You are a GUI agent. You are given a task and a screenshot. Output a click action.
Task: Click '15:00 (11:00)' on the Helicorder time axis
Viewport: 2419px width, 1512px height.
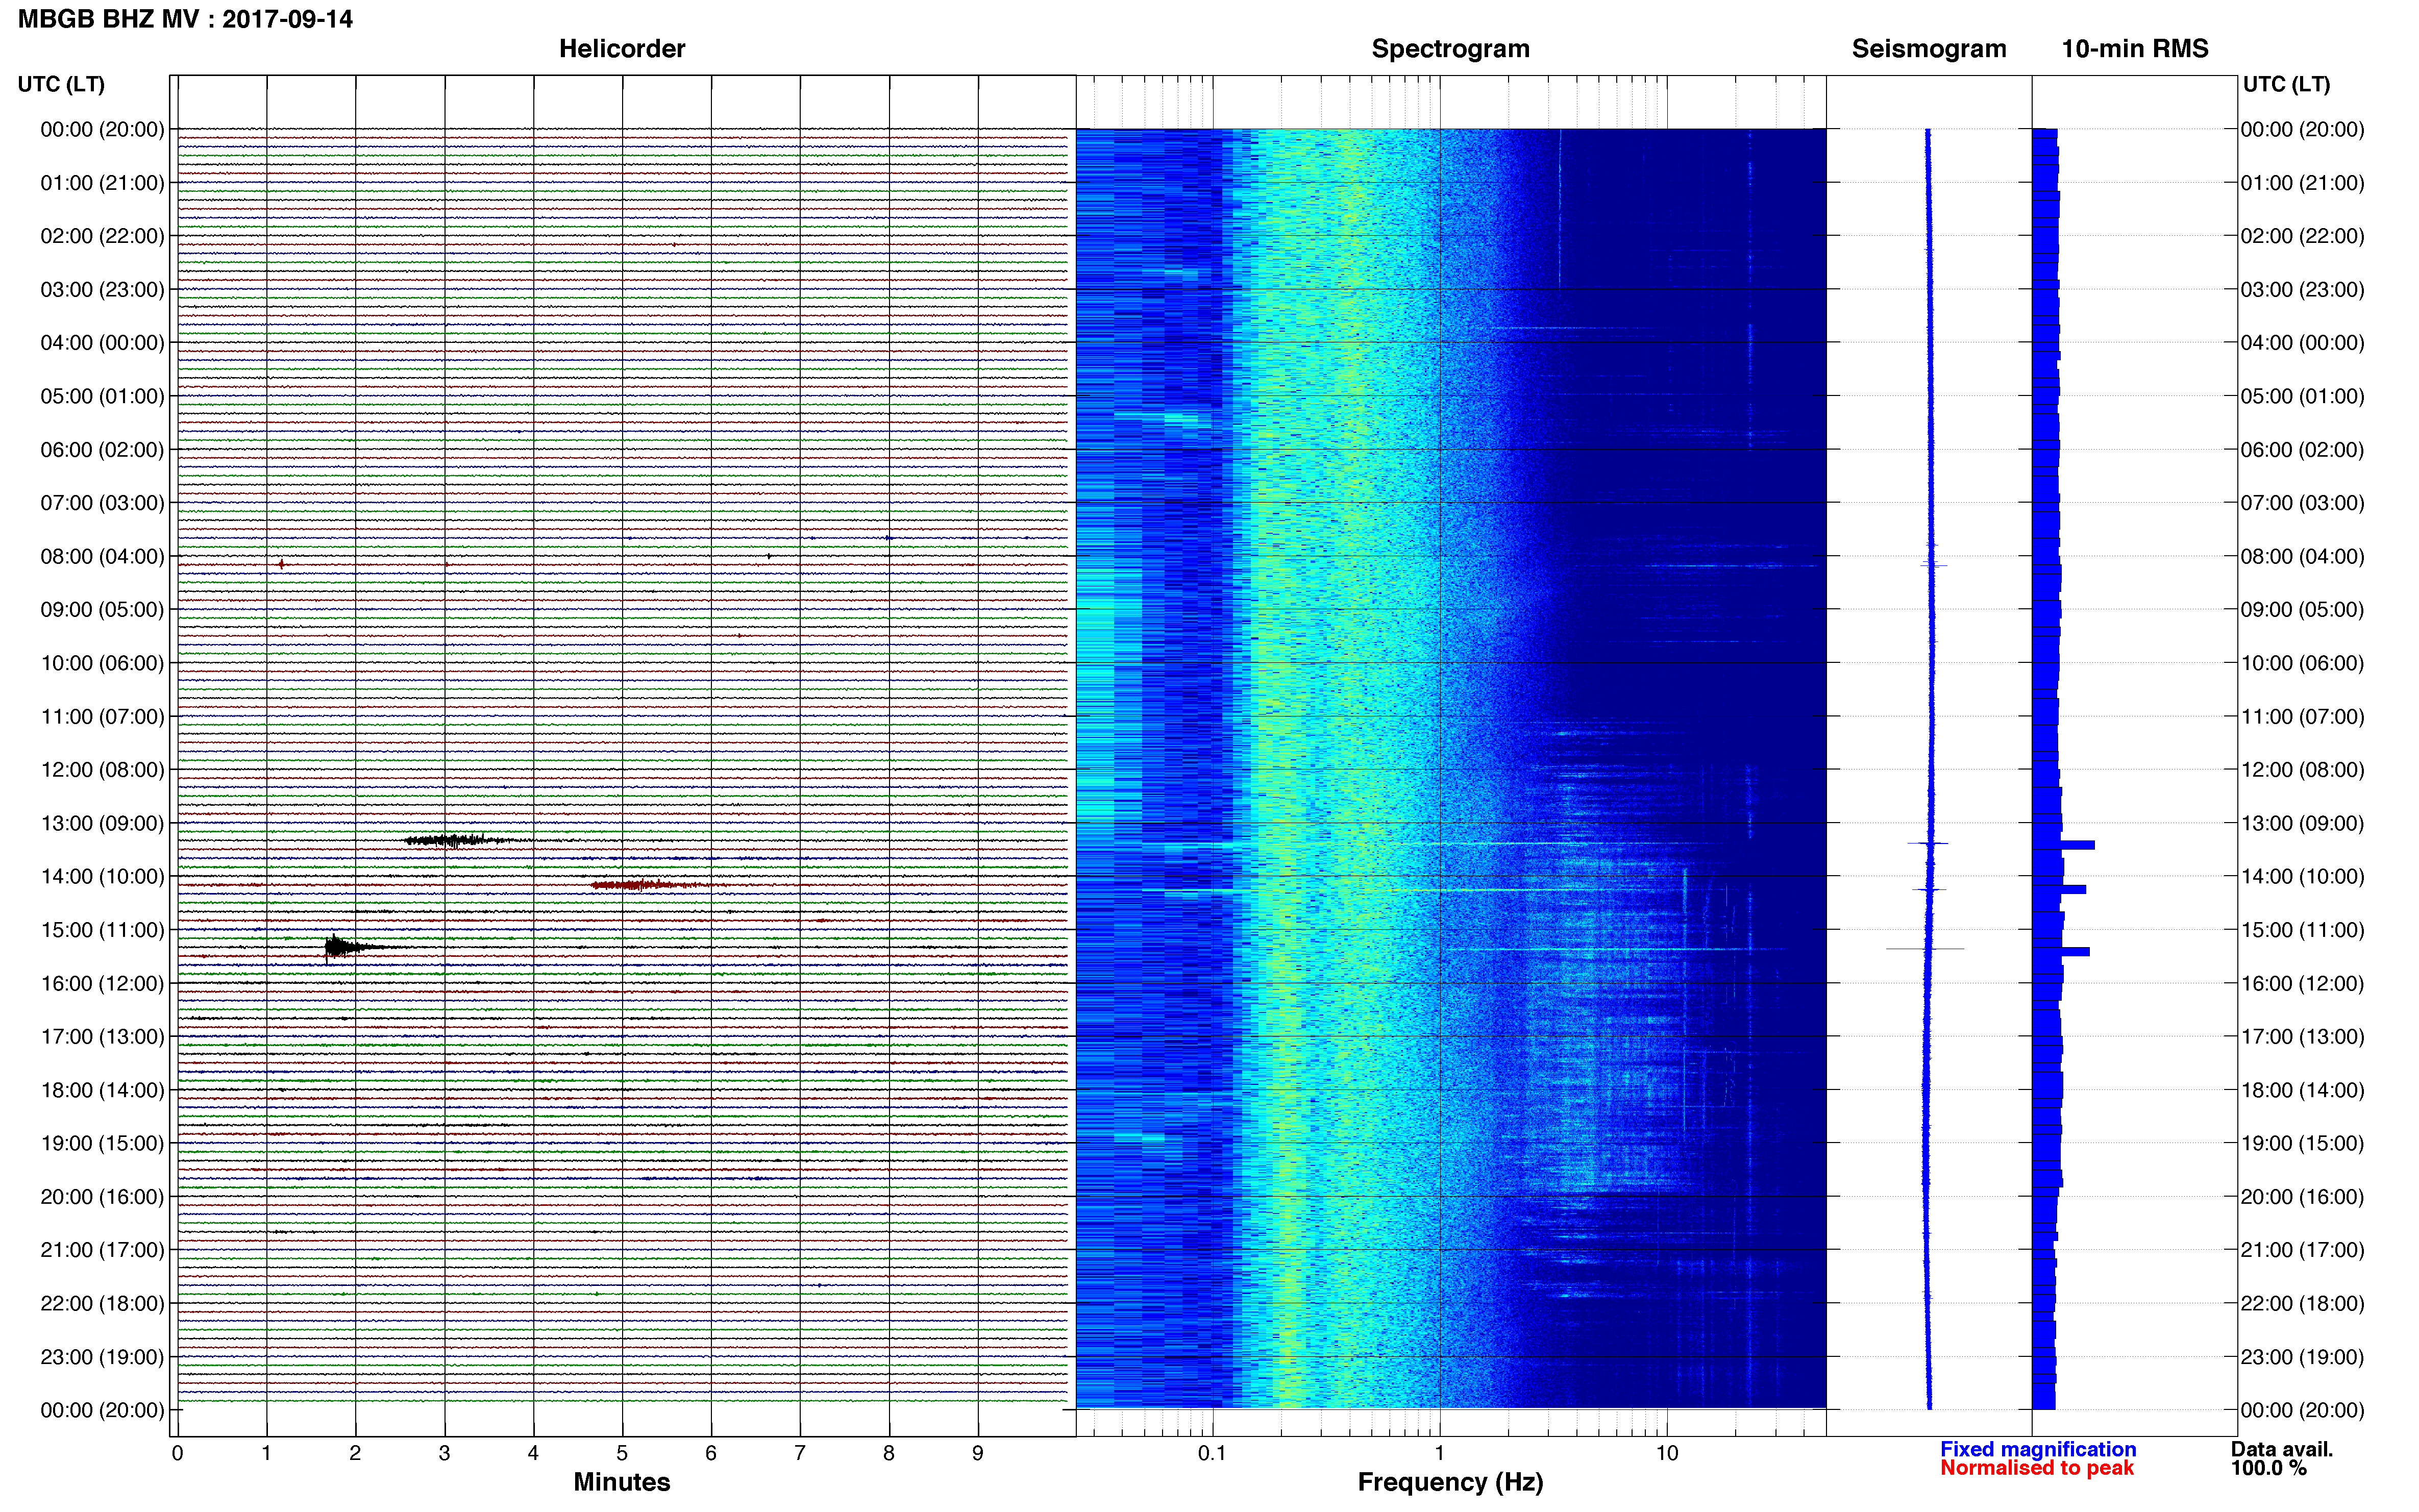click(102, 930)
